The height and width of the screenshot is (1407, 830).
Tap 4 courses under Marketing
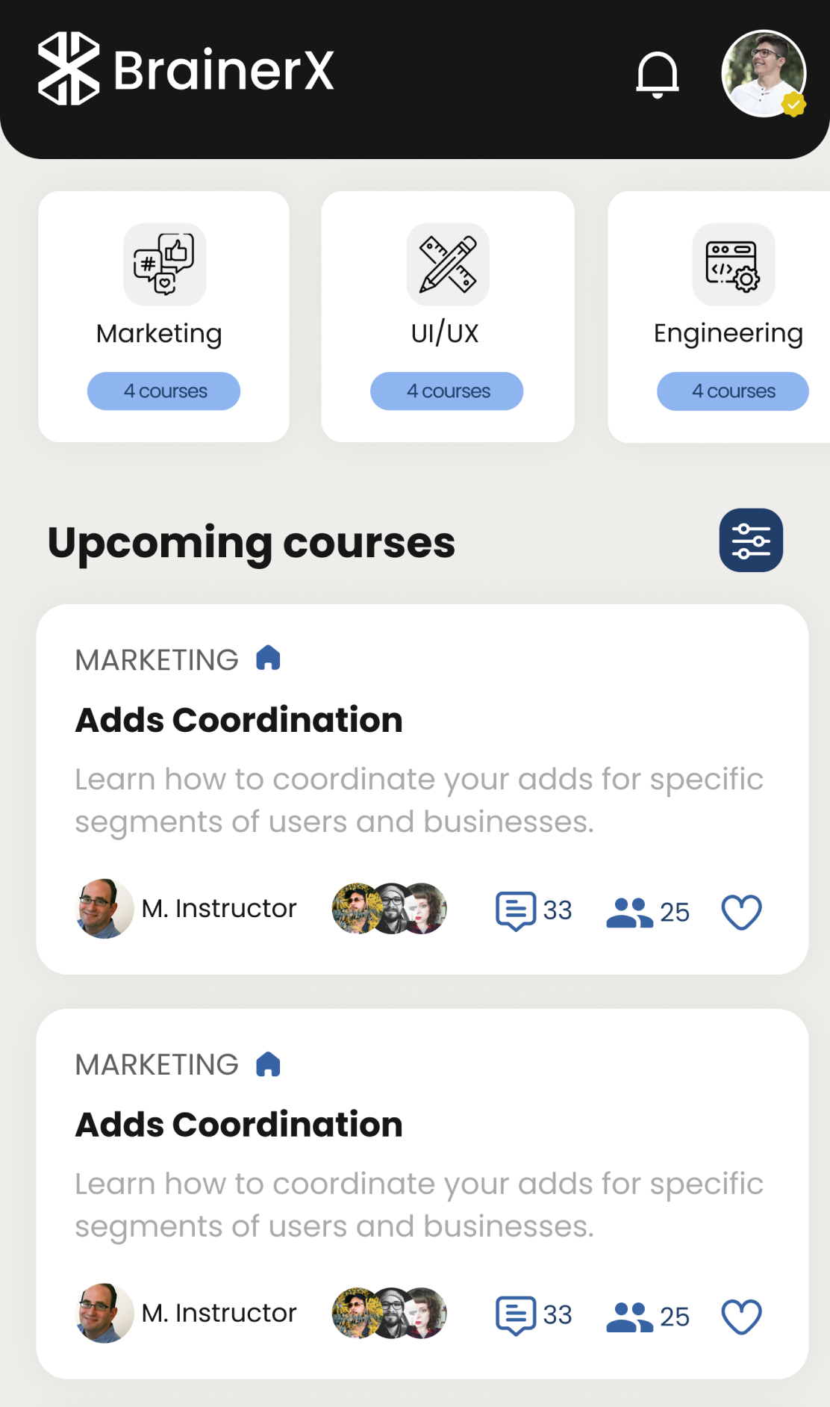[164, 391]
